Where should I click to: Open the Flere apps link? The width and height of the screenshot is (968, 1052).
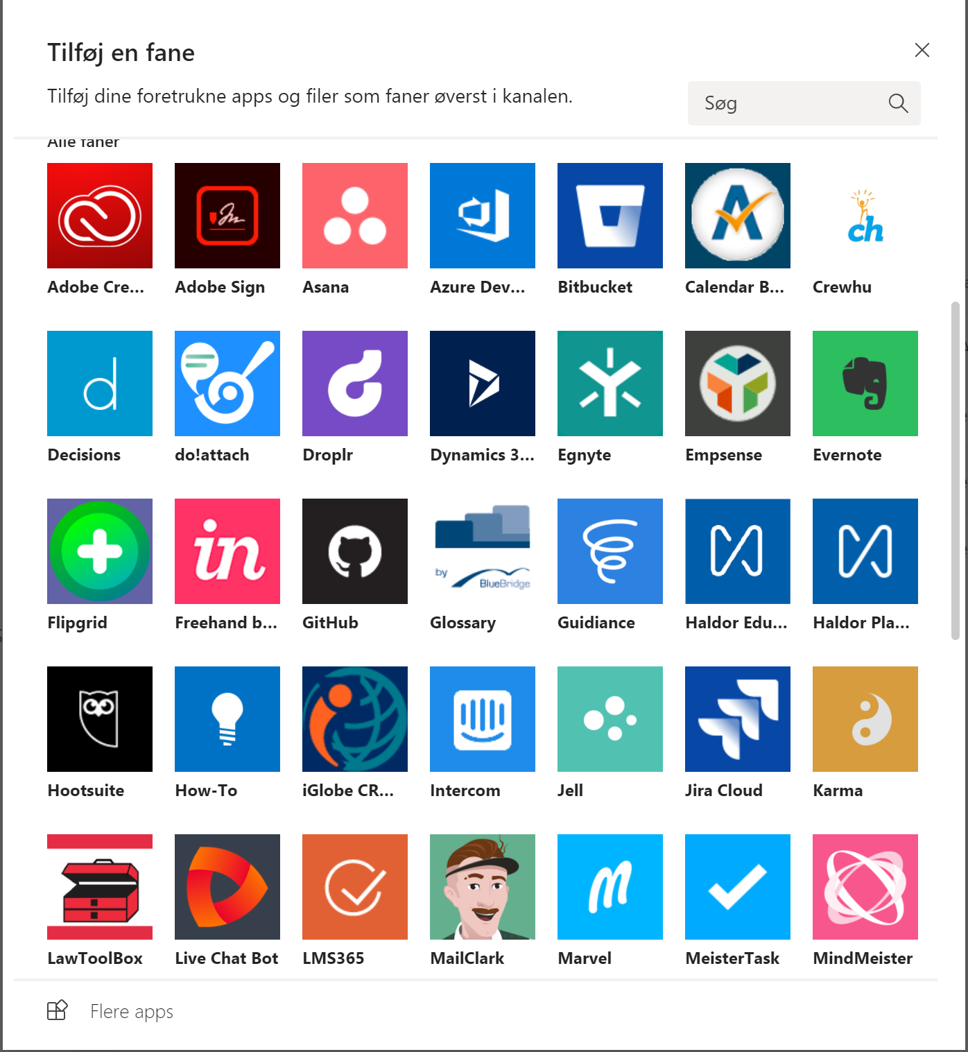point(132,1012)
